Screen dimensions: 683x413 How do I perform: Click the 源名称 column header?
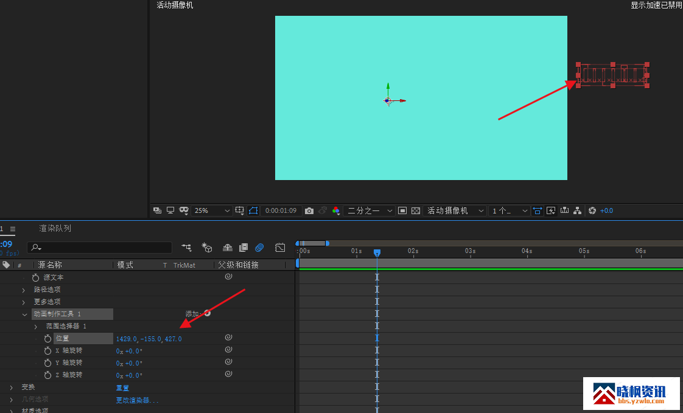50,265
